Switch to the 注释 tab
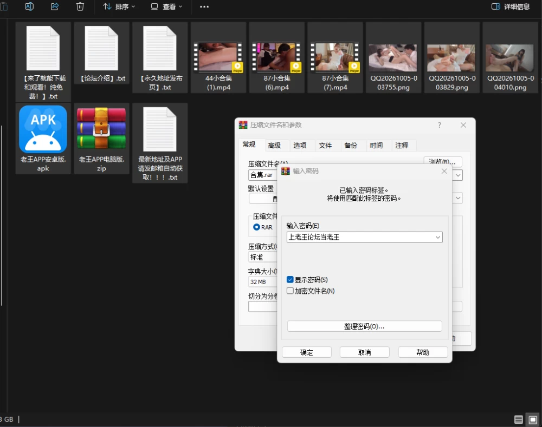542x427 pixels. pyautogui.click(x=402, y=146)
